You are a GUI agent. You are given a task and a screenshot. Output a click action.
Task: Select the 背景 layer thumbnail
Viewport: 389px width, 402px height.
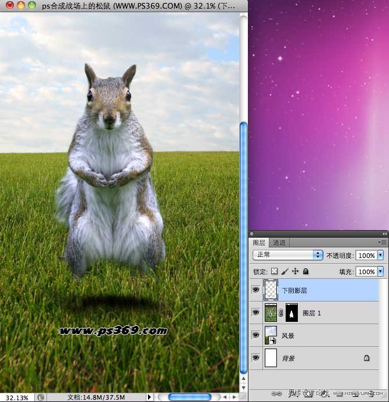click(271, 358)
